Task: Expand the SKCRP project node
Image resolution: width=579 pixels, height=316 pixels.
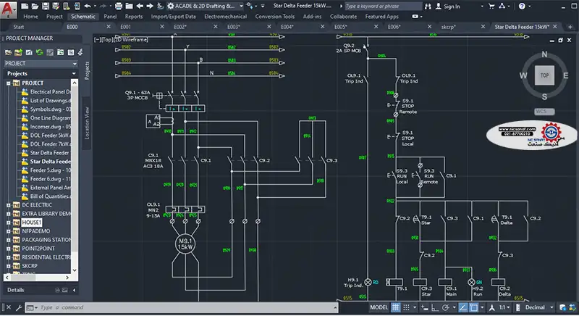Action: point(9,266)
